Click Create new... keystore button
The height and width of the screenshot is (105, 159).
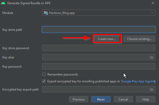pos(107,39)
